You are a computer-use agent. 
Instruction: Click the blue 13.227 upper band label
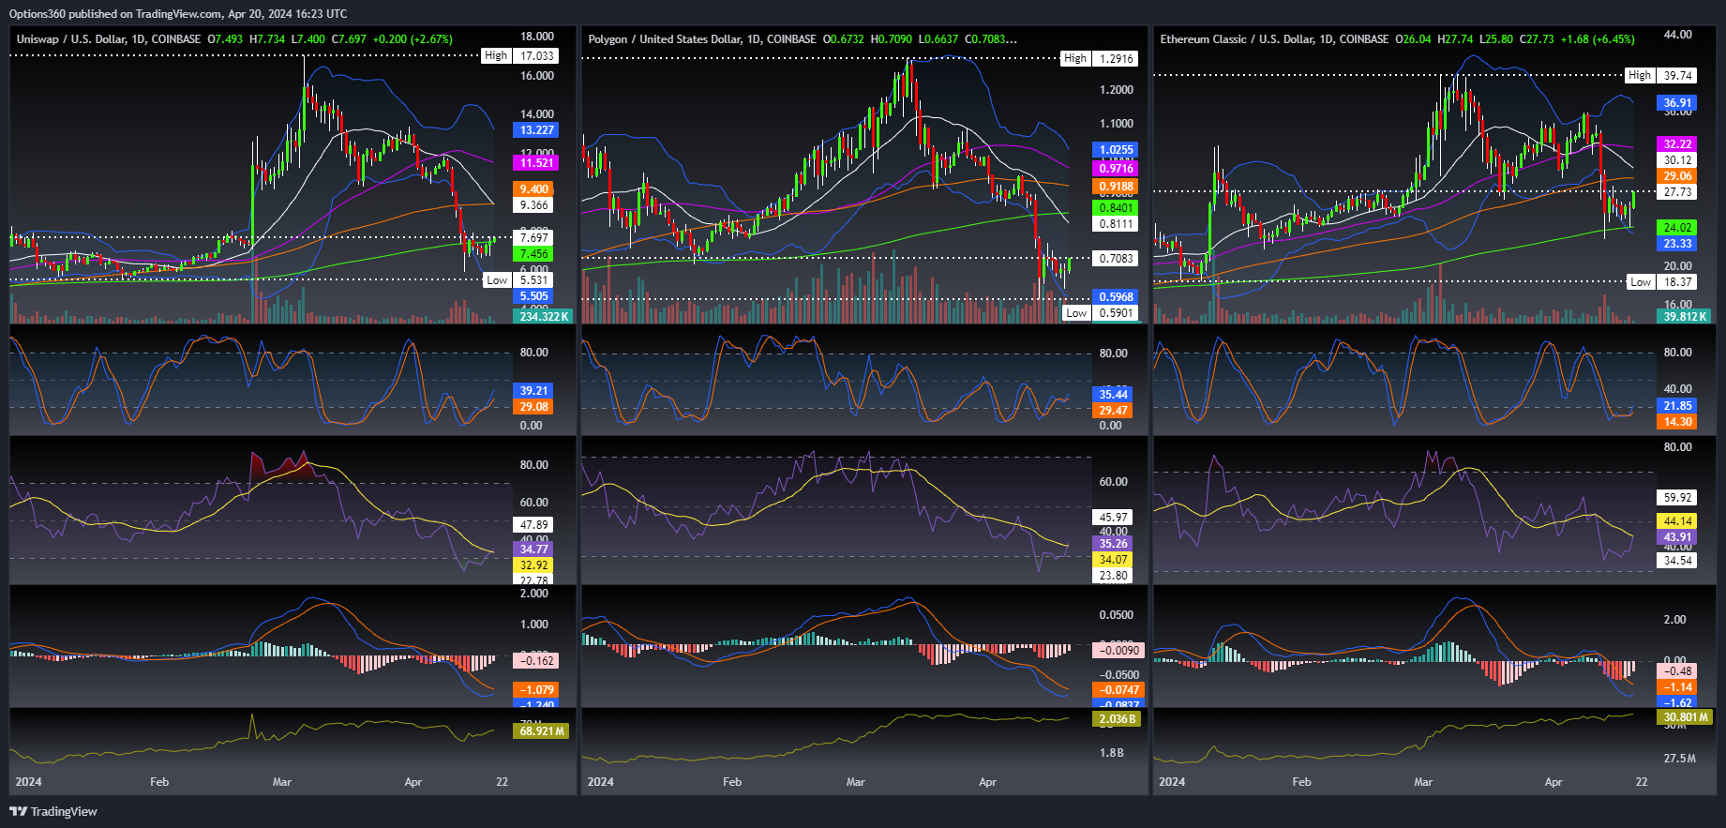(x=536, y=130)
